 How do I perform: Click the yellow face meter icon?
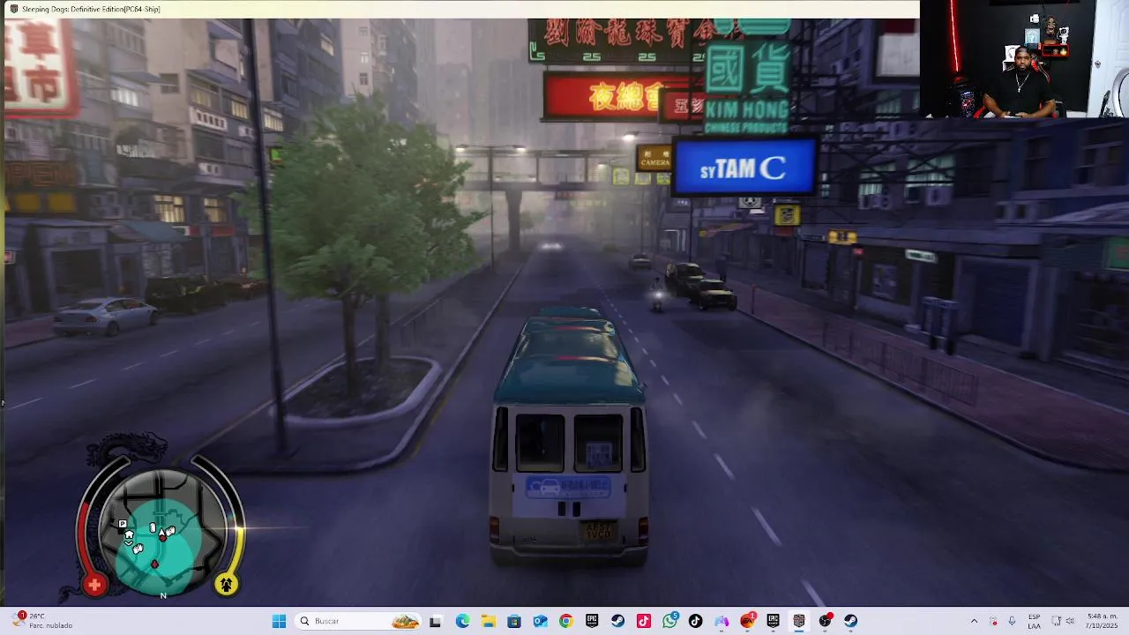[226, 584]
